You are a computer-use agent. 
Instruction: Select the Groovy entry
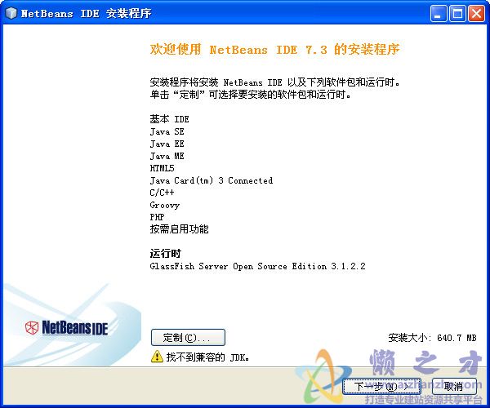[165, 205]
